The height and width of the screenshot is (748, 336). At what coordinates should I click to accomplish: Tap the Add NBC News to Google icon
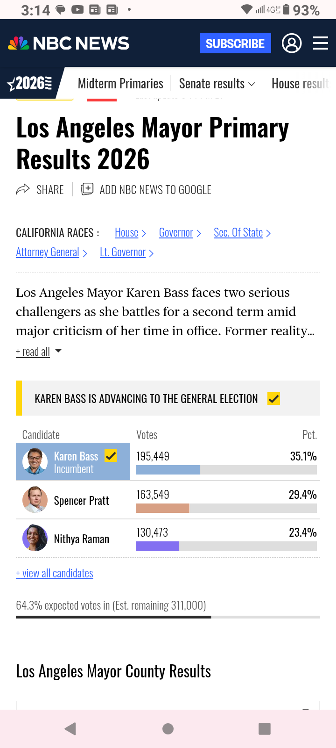coord(87,189)
